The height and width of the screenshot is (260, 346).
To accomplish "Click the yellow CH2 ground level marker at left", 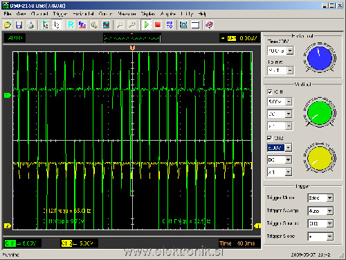I will pos(8,226).
